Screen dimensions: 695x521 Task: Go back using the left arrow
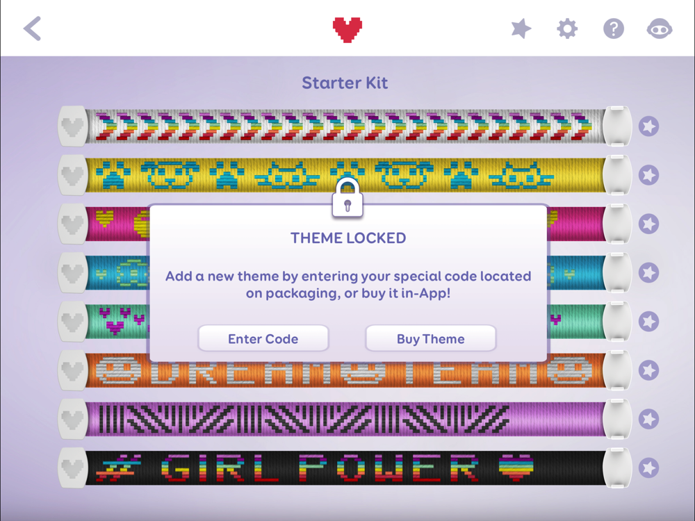click(33, 28)
